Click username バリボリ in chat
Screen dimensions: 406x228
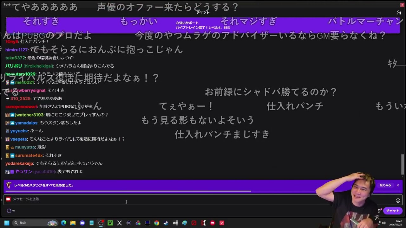(x=14, y=66)
